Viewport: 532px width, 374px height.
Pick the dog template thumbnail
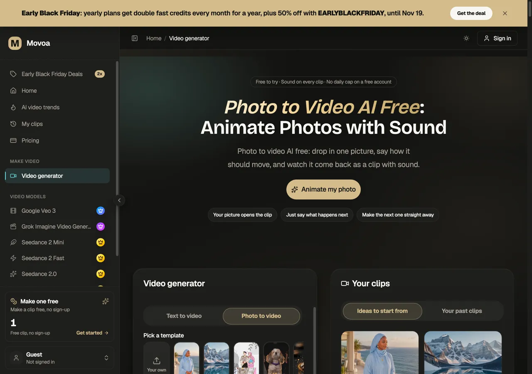click(x=276, y=358)
